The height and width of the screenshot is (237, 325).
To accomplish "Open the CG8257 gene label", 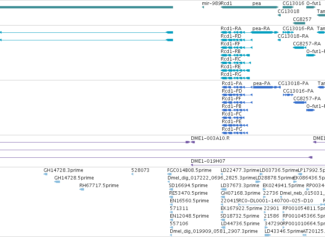I will 302,19.
